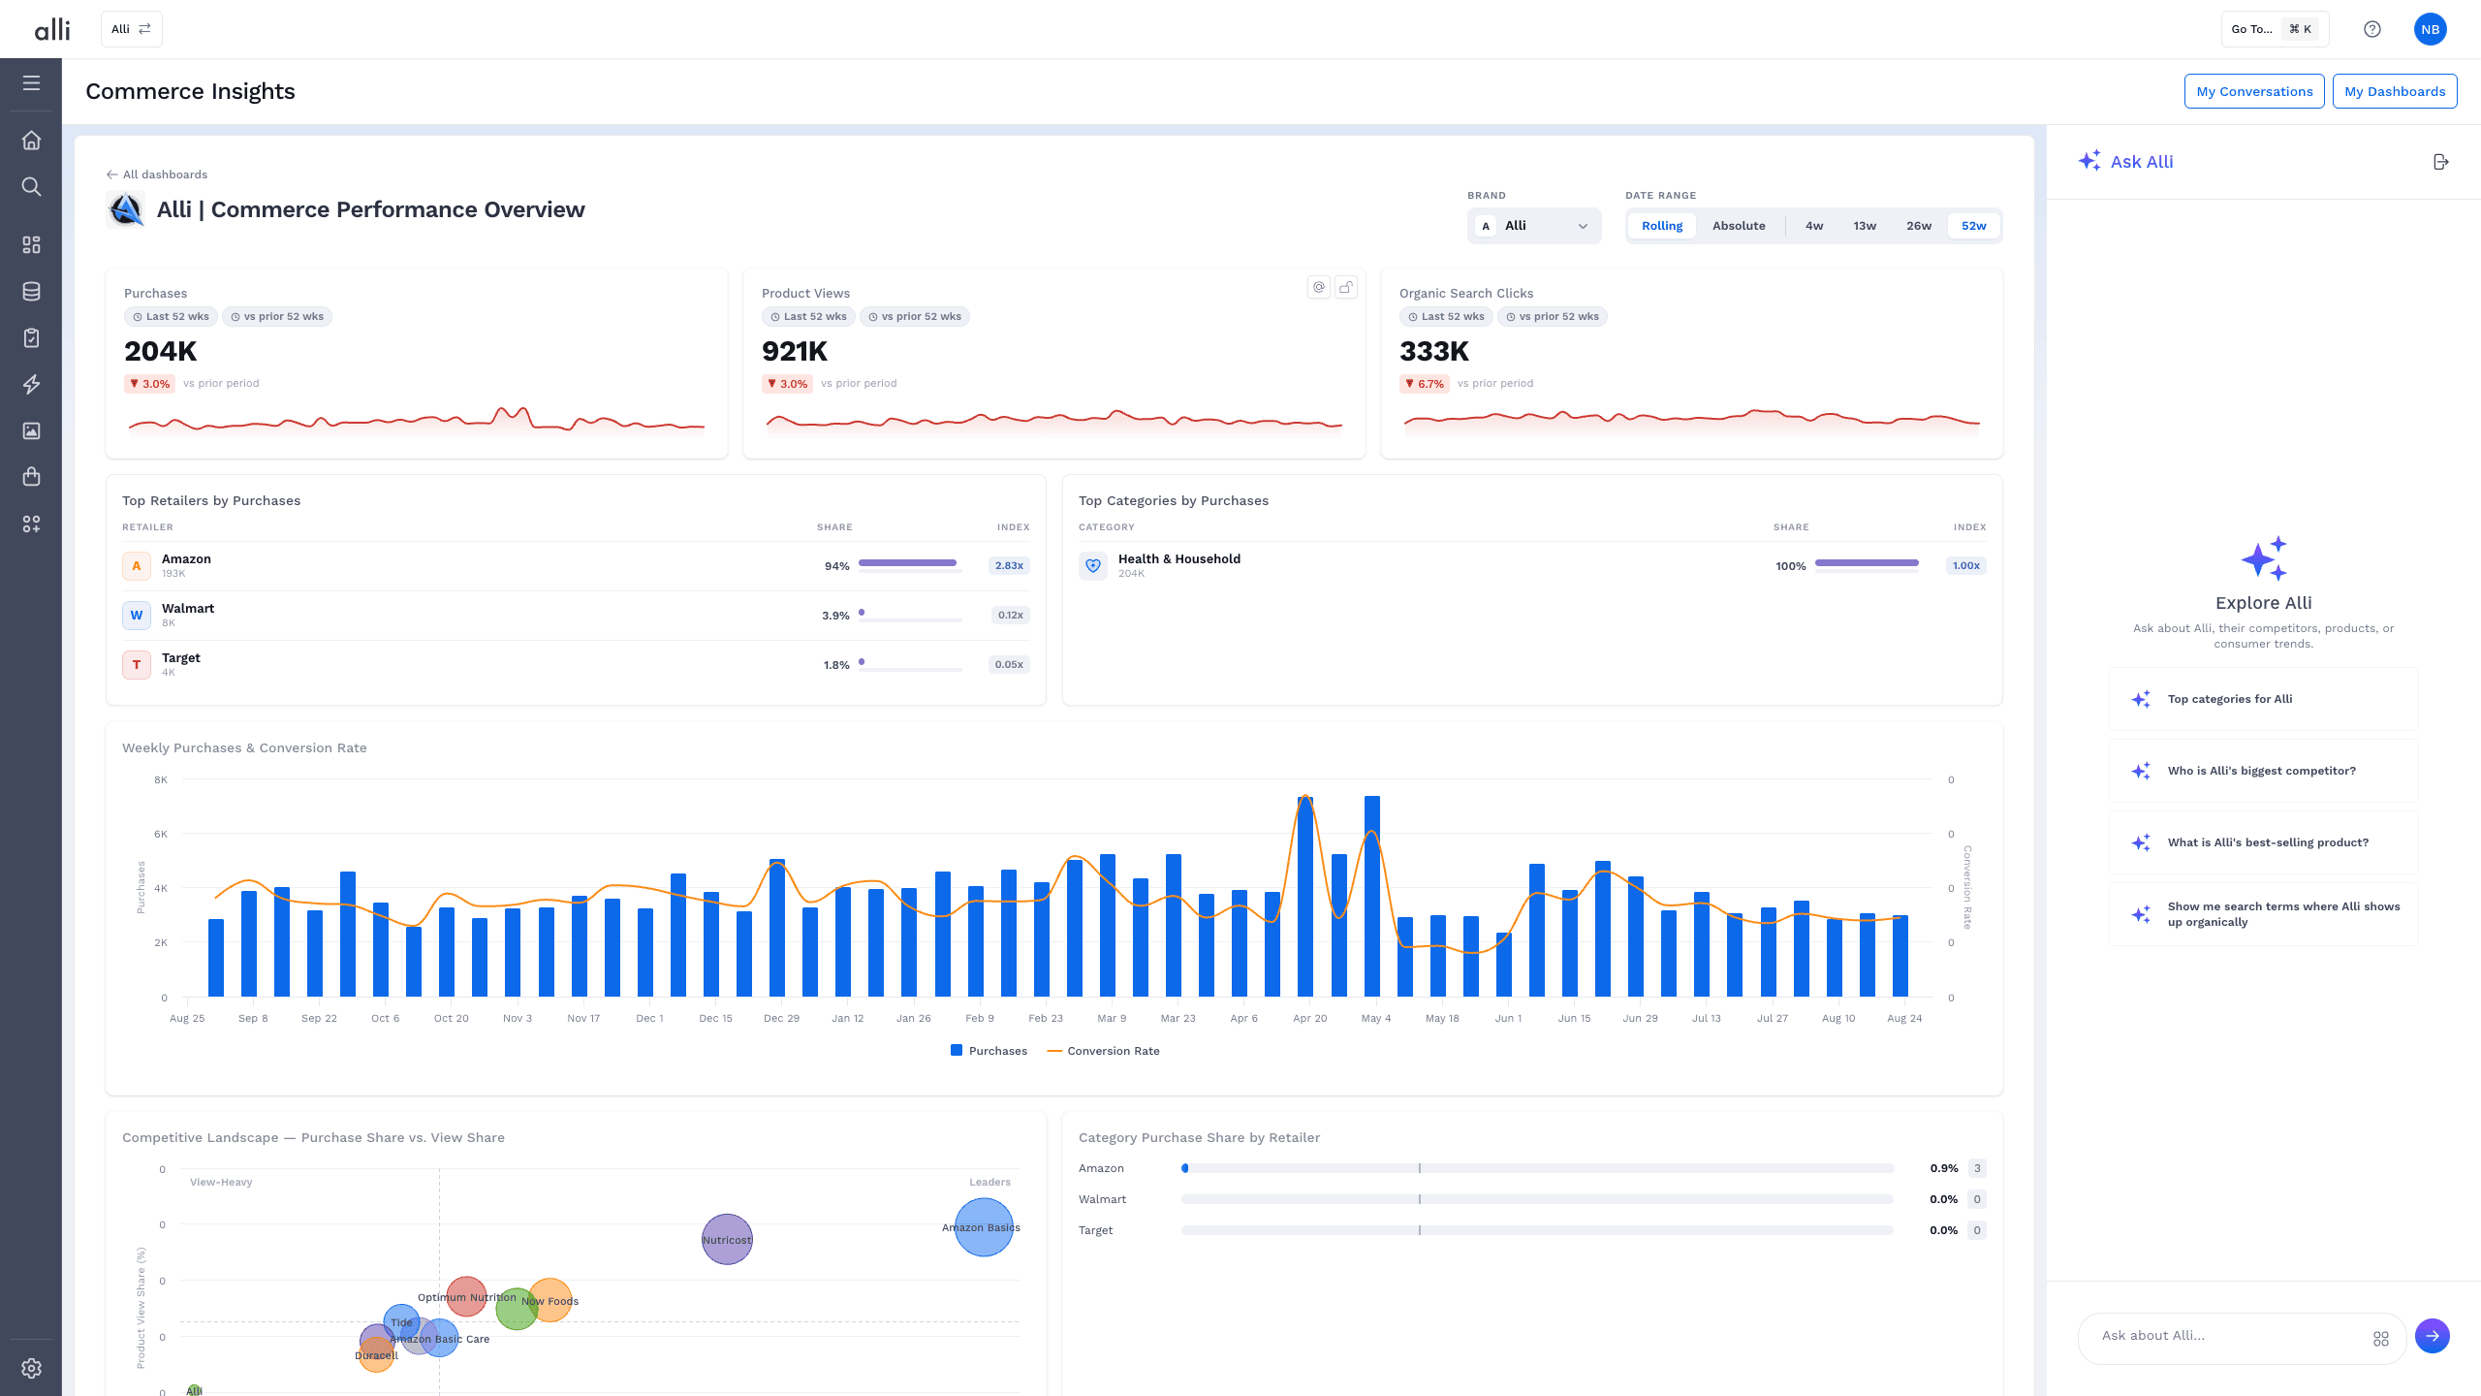Viewport: 2481px width, 1396px height.
Task: Send the Ask Alli message arrow
Action: (2432, 1335)
